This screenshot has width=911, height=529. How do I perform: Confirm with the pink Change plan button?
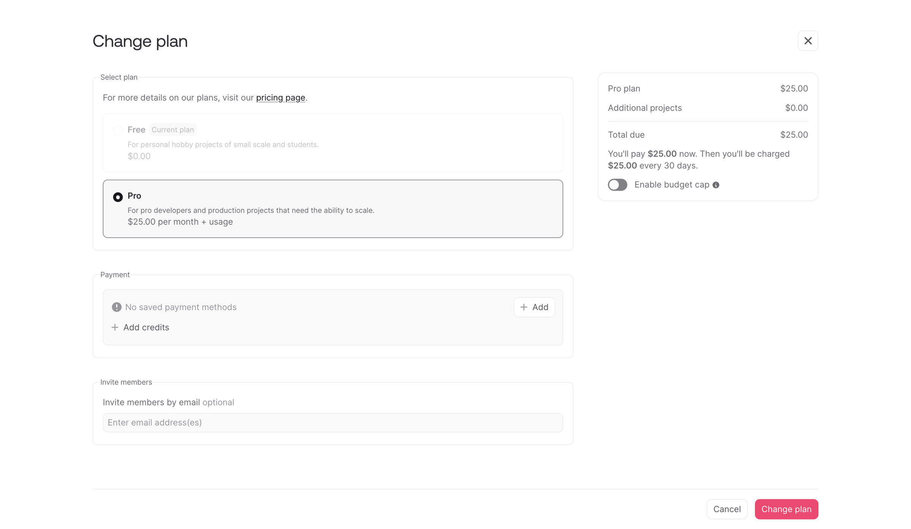click(786, 509)
